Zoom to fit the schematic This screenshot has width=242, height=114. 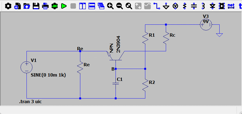129,6
